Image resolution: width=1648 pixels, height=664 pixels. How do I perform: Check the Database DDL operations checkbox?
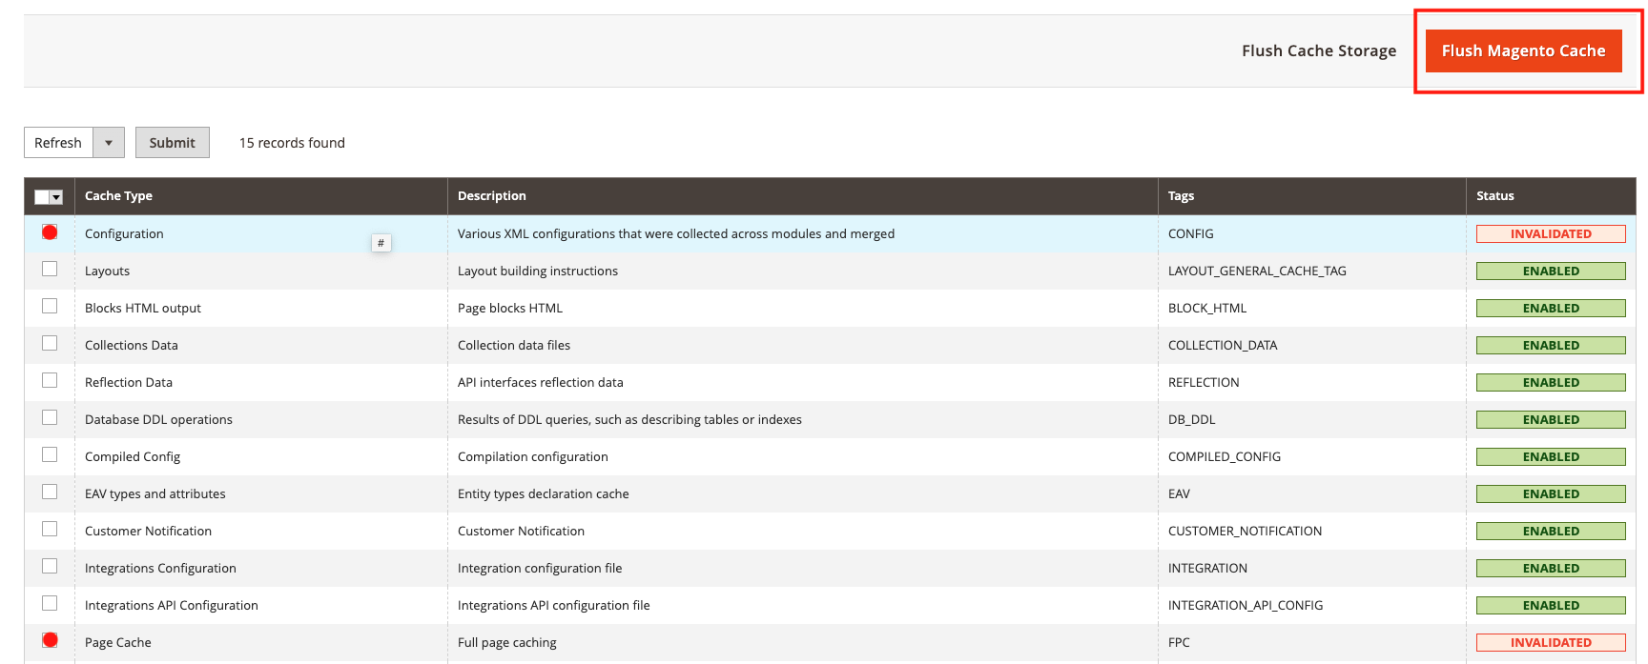pos(50,418)
